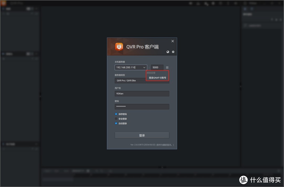
Task: Close the QVR Pro client login dialog
Action: coord(173,41)
